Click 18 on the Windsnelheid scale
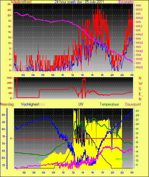This screenshot has height=177, width=149. pos(9,21)
